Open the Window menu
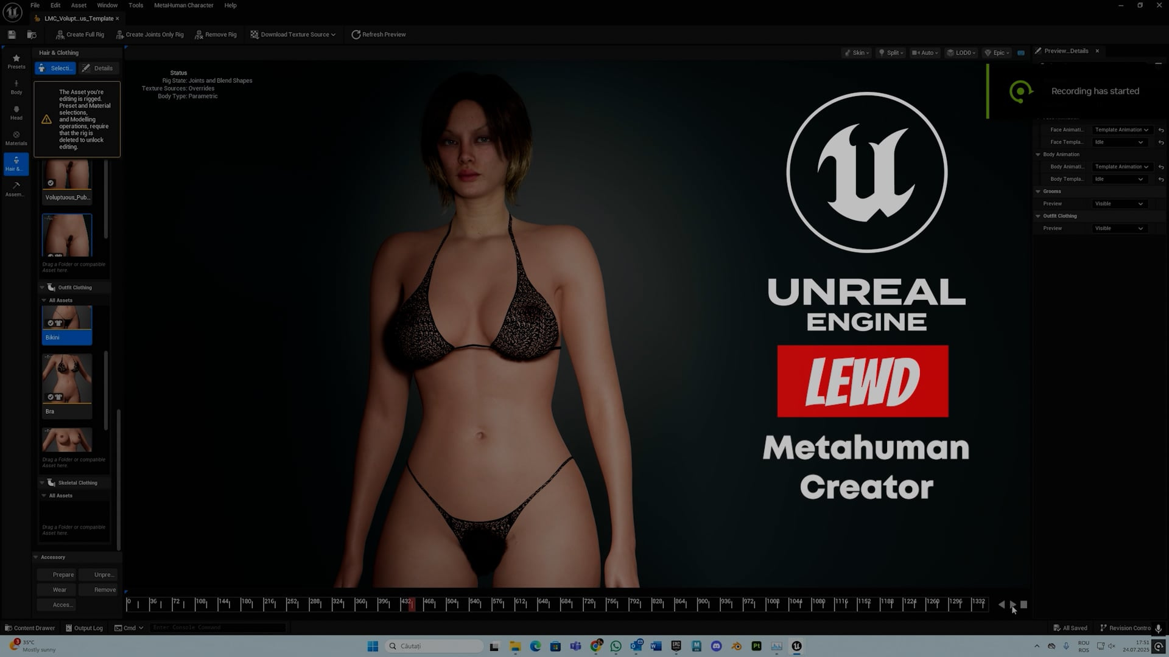Screen dimensions: 1169x657 coord(107,5)
